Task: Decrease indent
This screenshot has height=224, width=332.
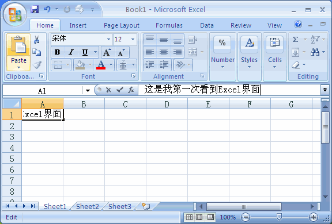Action: (150, 65)
